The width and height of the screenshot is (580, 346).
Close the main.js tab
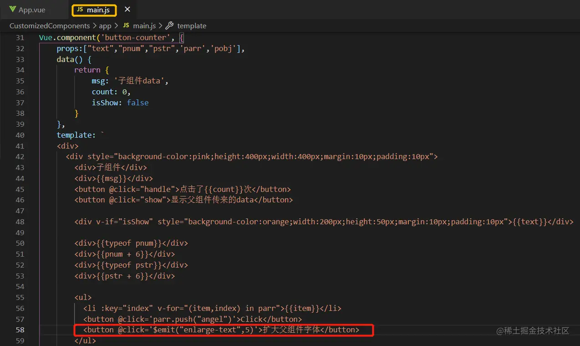click(127, 10)
